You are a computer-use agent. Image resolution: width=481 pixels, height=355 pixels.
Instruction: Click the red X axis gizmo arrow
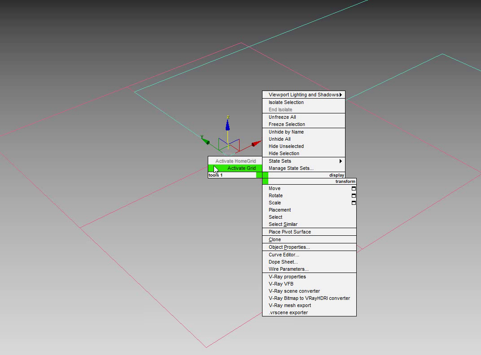[x=256, y=143]
